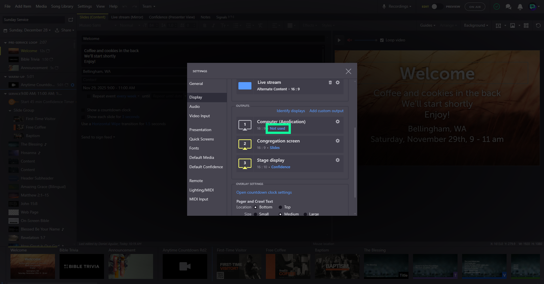Open gear settings for Computer (Application)
Image resolution: width=544 pixels, height=284 pixels.
338,121
